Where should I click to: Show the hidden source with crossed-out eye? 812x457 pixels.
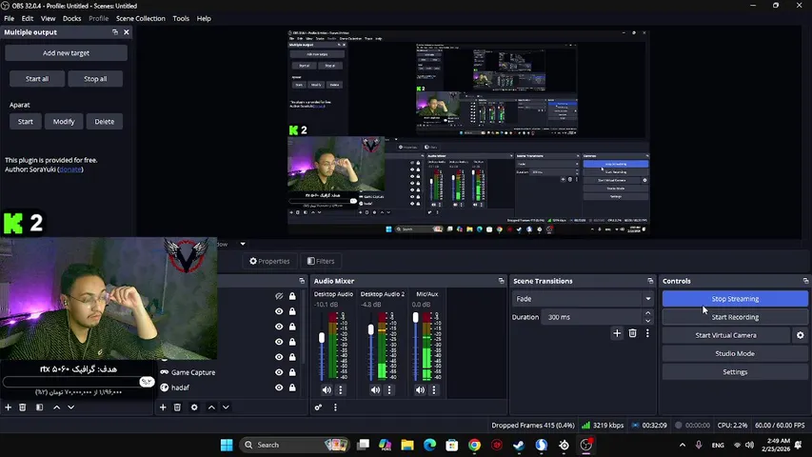[x=279, y=296]
